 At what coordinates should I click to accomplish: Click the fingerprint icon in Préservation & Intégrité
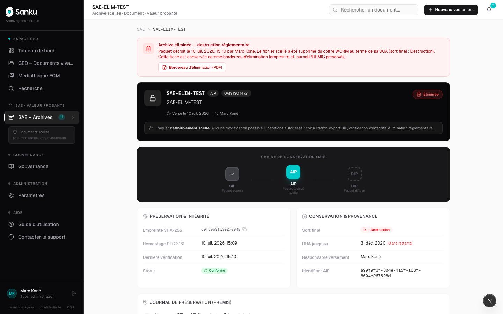[x=145, y=216]
